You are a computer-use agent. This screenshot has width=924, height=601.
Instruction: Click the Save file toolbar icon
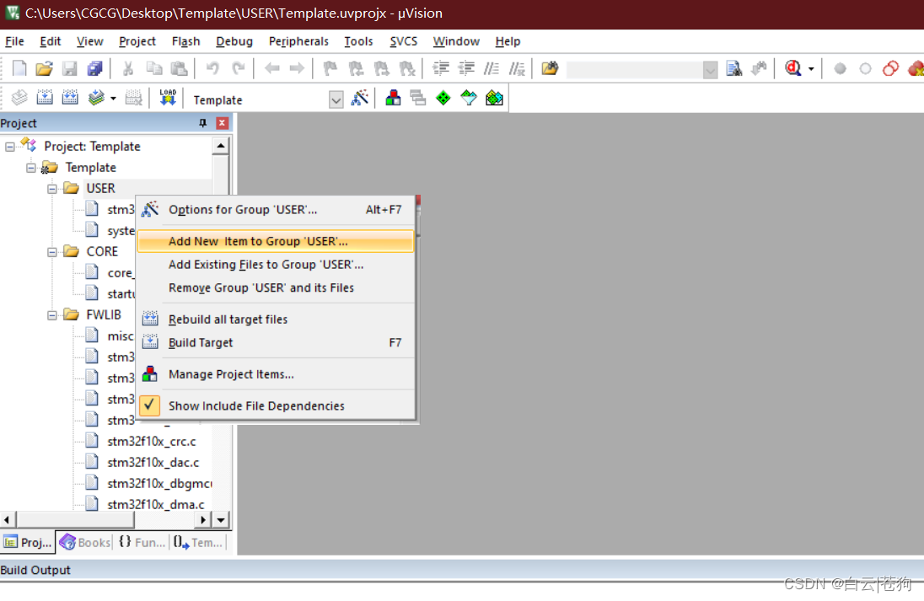pos(69,68)
